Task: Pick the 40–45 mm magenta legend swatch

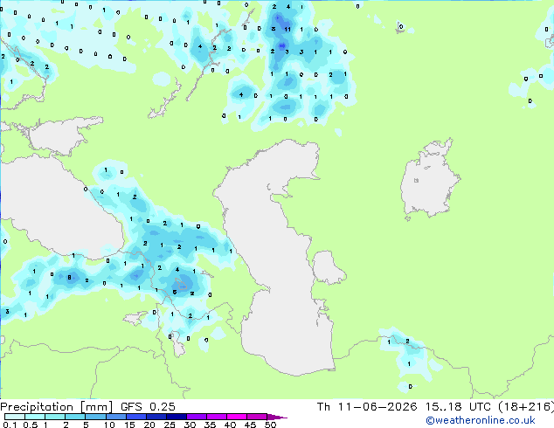Action: 236,417
